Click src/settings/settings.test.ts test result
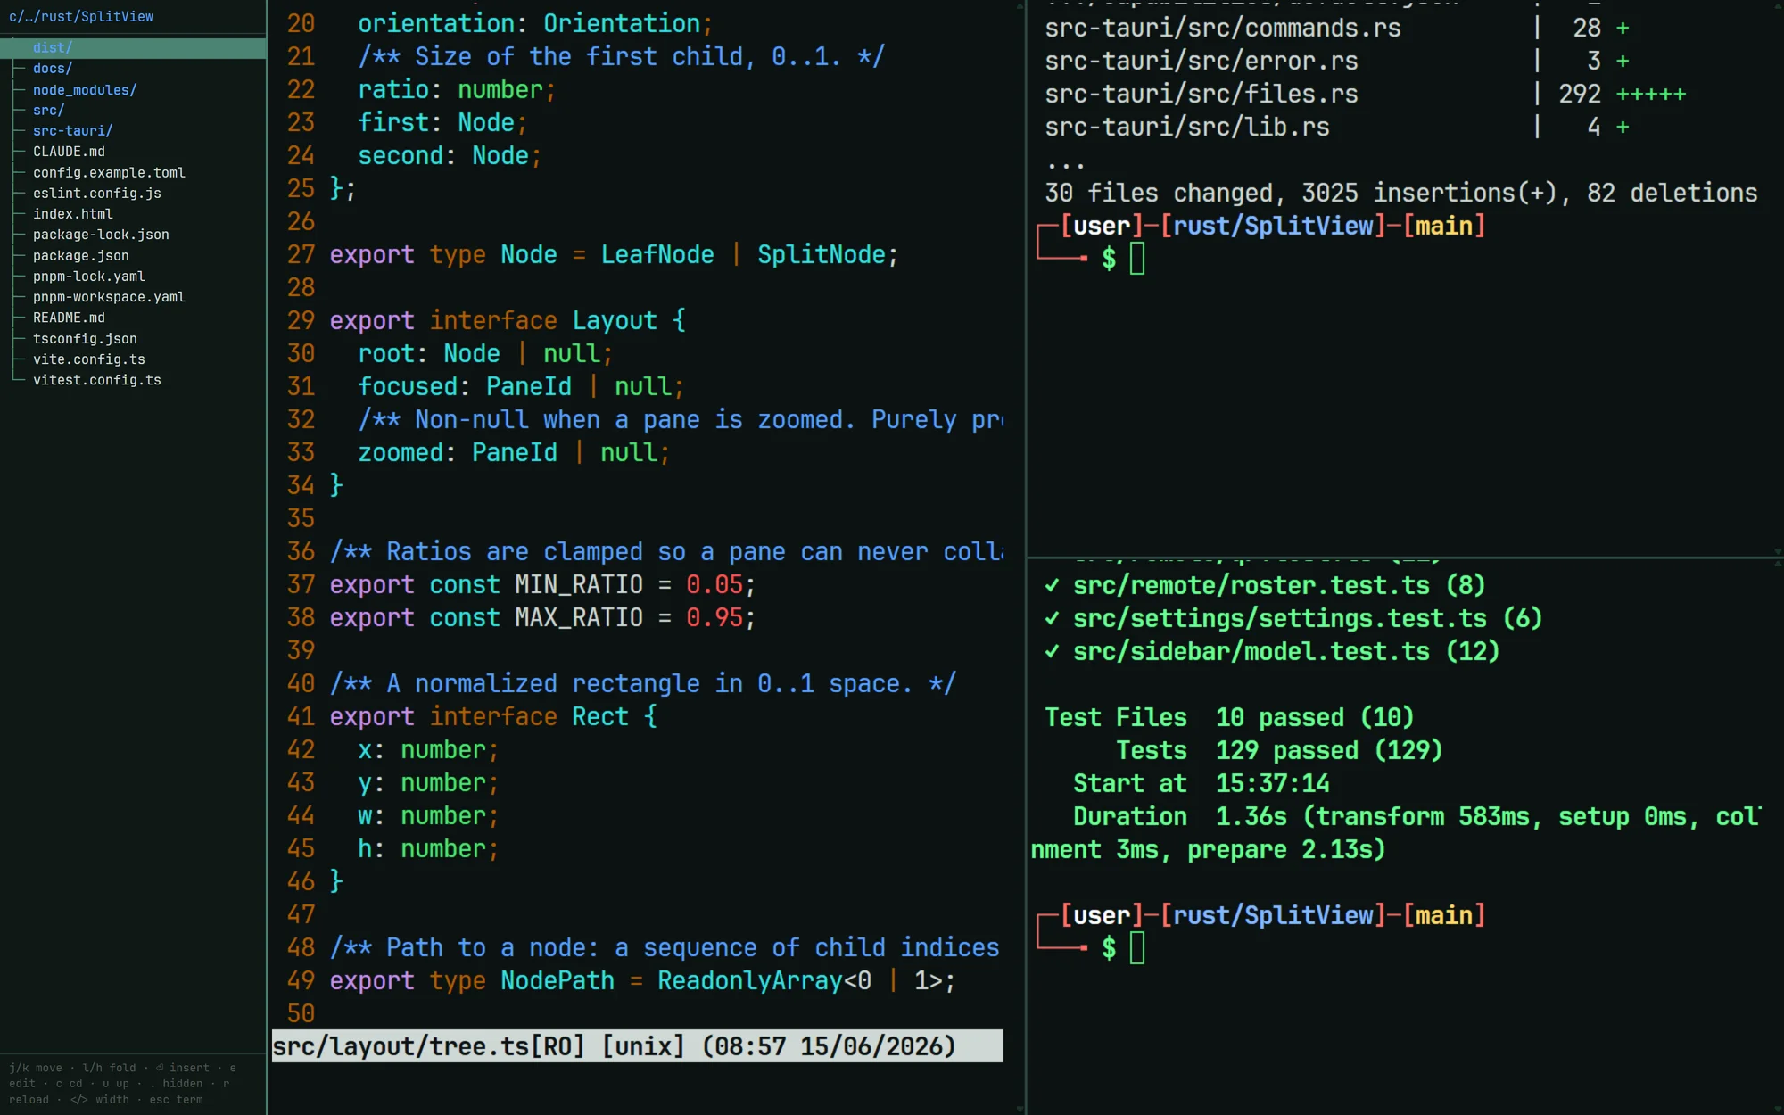The width and height of the screenshot is (1784, 1115). pyautogui.click(x=1293, y=619)
